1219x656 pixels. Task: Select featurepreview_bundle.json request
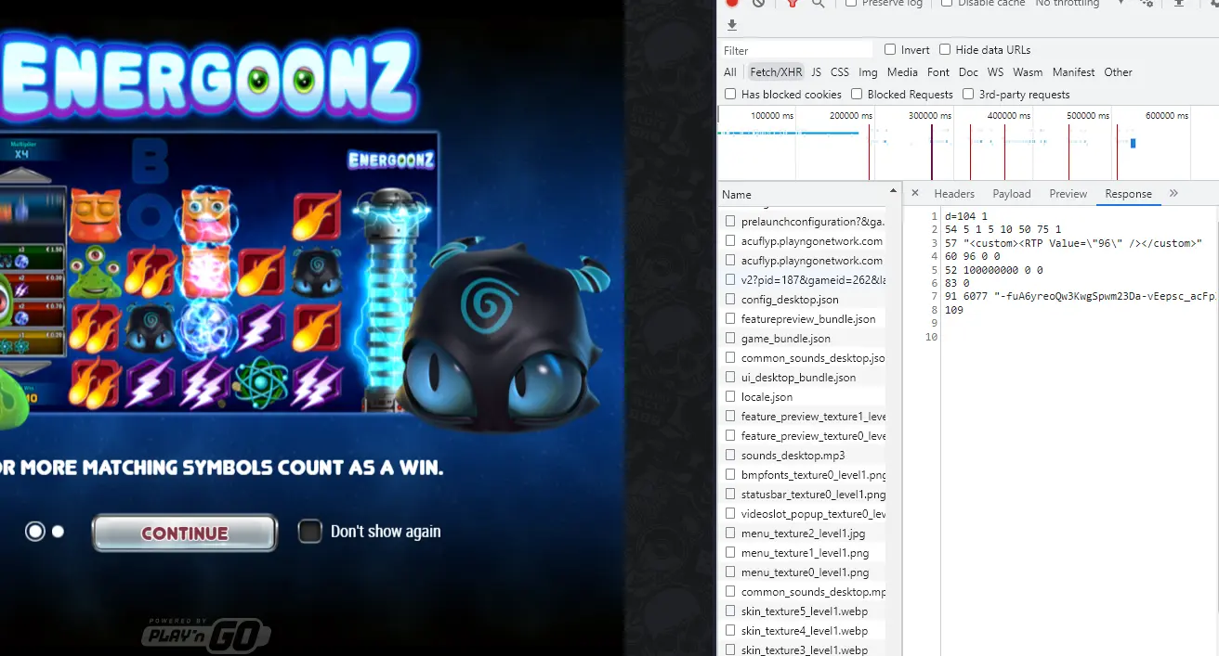(x=804, y=318)
